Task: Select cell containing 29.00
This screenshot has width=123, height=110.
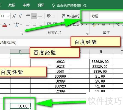Action: [101, 81]
